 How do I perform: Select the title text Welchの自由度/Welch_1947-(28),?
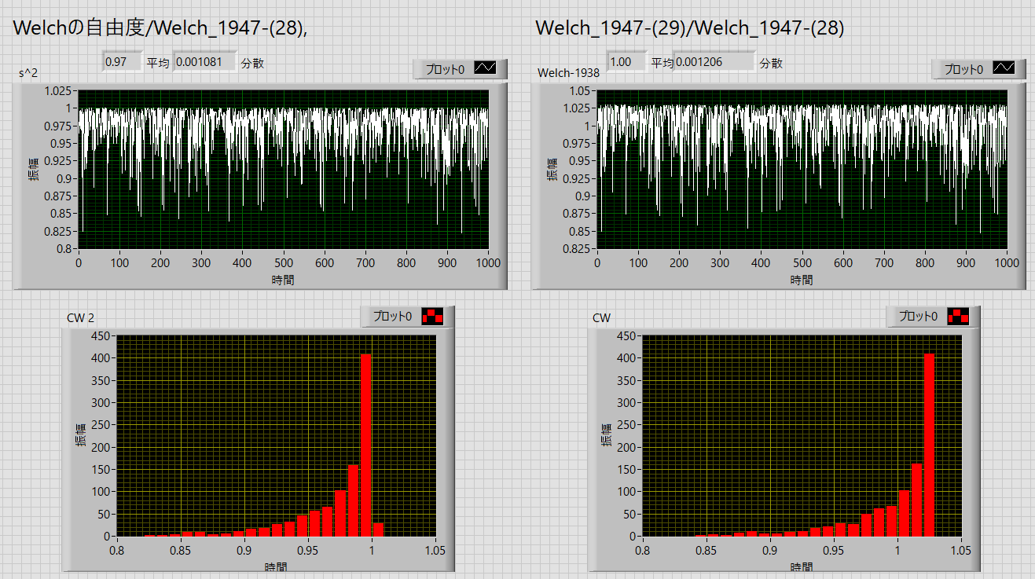[x=160, y=27]
